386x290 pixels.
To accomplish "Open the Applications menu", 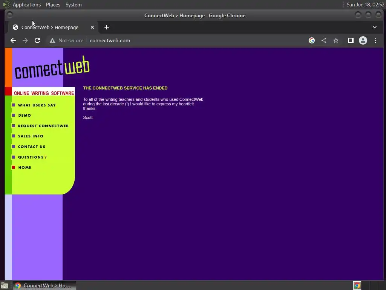I will tap(27, 5).
